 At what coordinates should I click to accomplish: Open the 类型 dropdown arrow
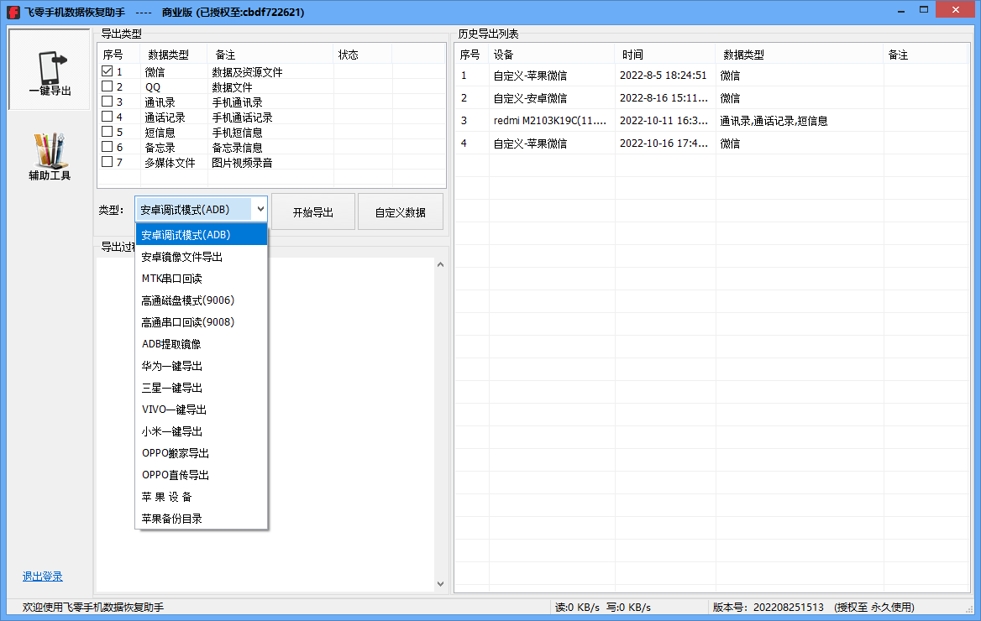tap(260, 208)
